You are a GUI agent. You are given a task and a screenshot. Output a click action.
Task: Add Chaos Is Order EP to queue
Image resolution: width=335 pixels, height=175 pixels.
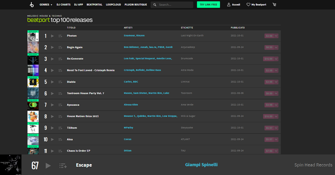(60, 151)
